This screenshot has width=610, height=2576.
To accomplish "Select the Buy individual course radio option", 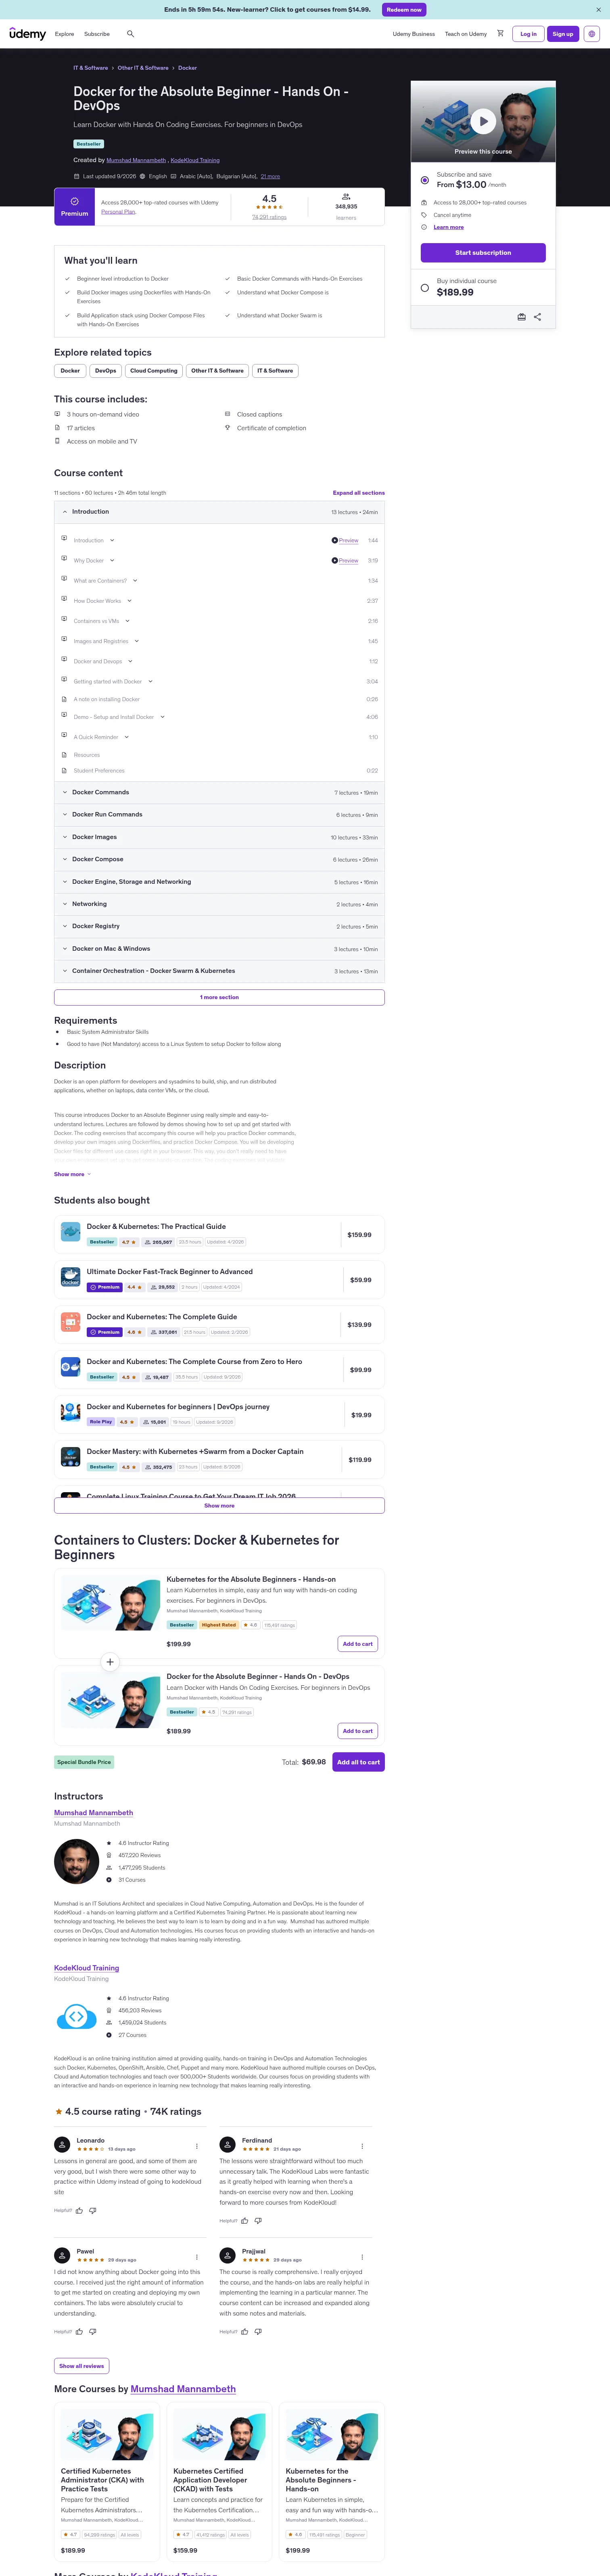I will 425,288.
